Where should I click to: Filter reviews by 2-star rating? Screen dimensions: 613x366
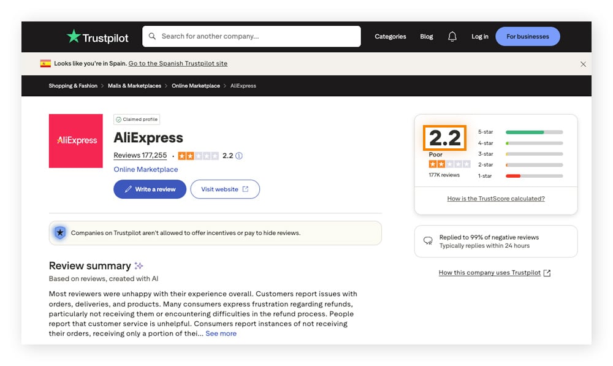tap(533, 165)
